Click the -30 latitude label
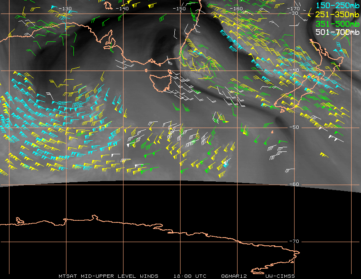361x279 pixels. (x=293, y=13)
